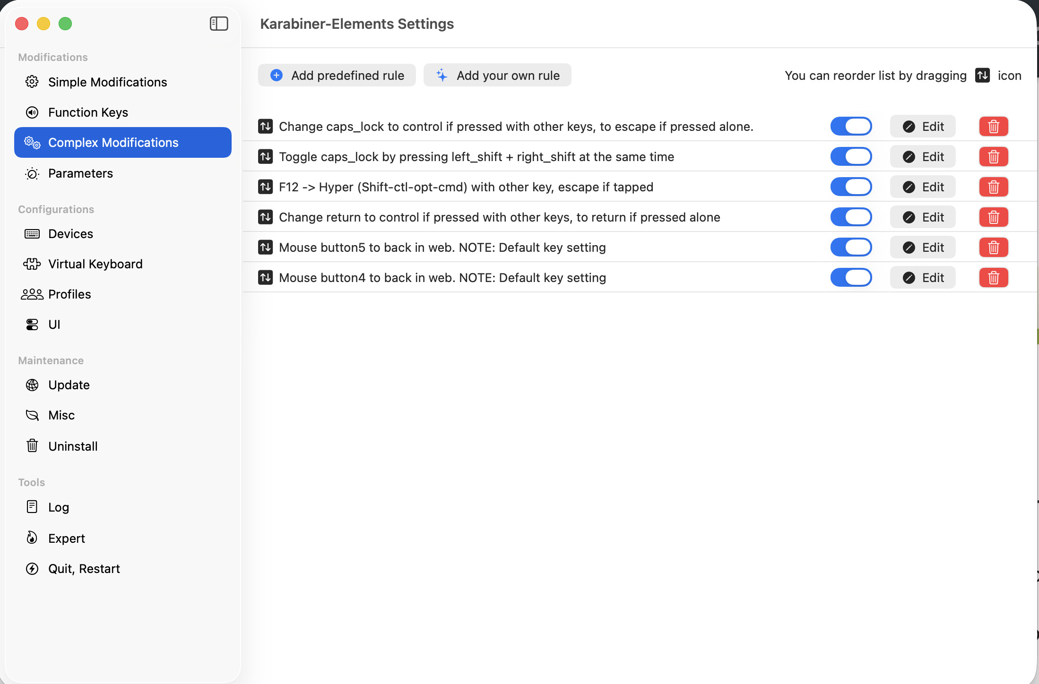The image size is (1039, 684).
Task: Click reorder handle for Mouse button5 rule
Action: [x=265, y=248]
